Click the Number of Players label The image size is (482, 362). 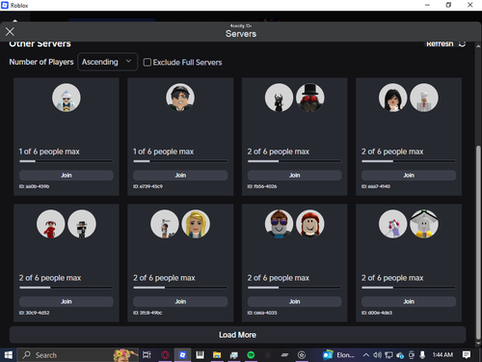[x=41, y=62]
